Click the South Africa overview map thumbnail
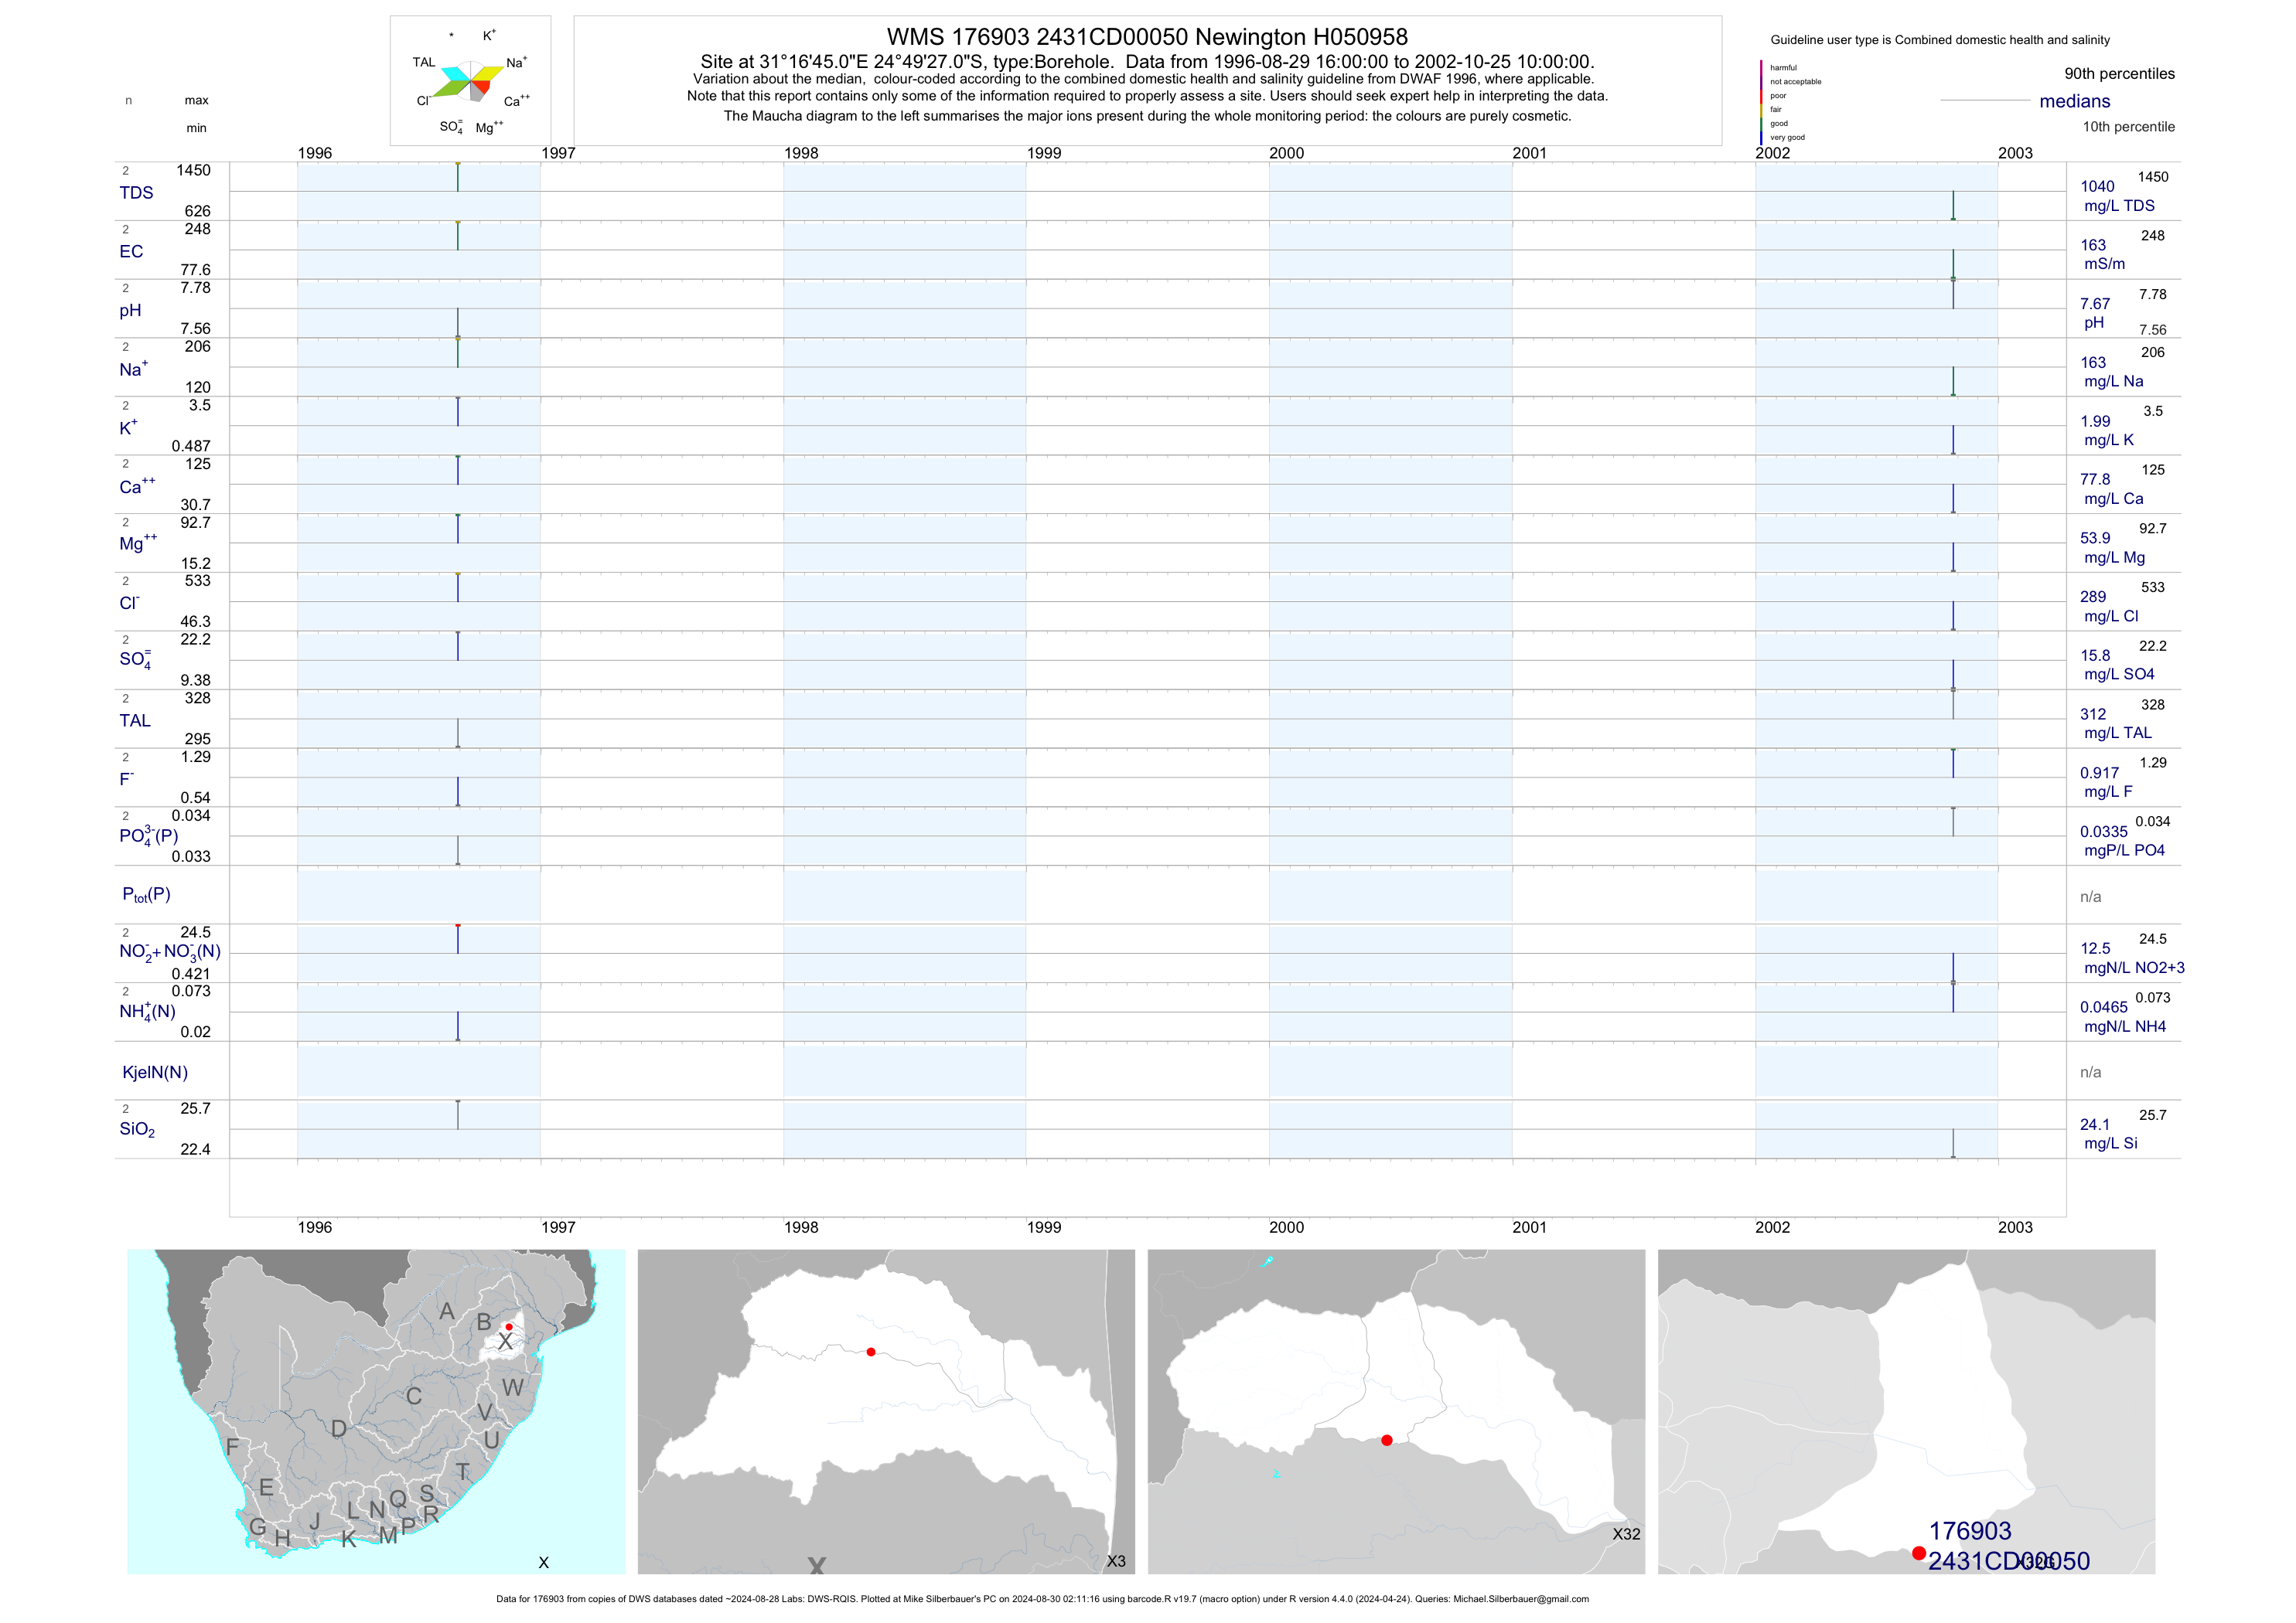2296x1623 pixels. 376,1411
